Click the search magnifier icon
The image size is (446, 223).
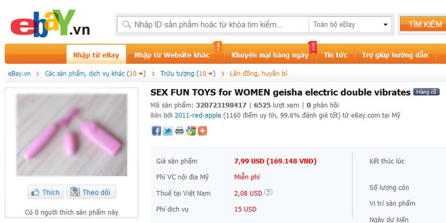click(127, 25)
